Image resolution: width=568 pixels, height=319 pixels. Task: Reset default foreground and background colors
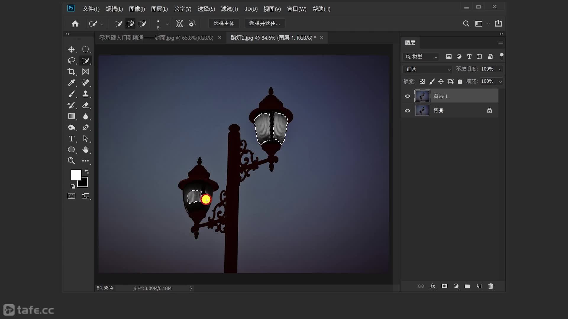(73, 186)
